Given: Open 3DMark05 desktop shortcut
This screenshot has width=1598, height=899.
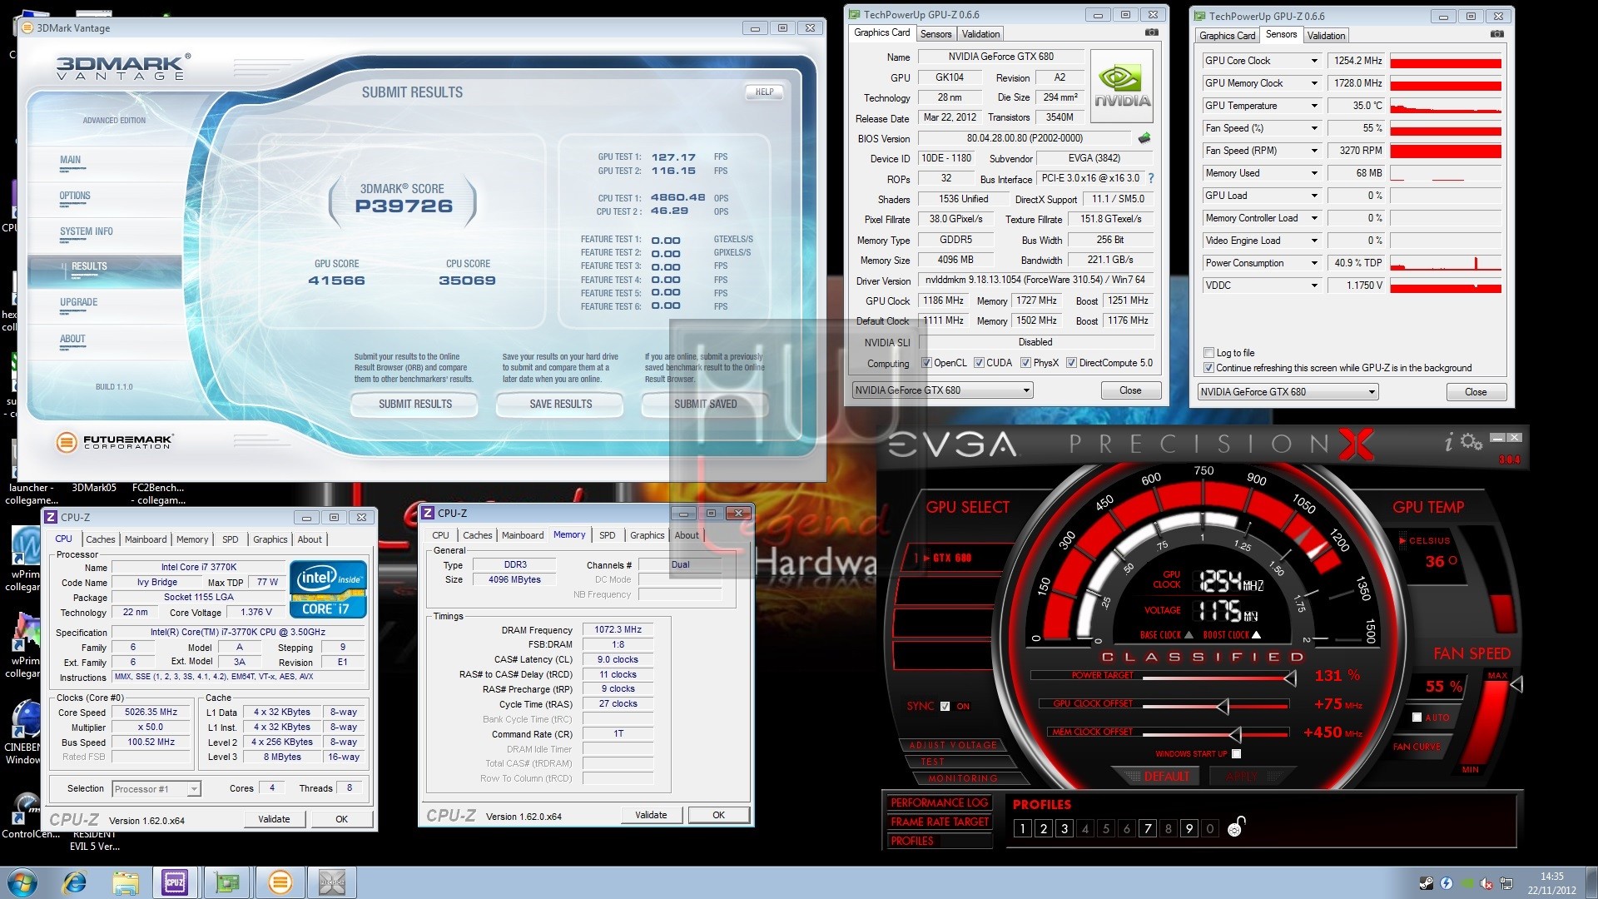Looking at the screenshot, I should (94, 488).
